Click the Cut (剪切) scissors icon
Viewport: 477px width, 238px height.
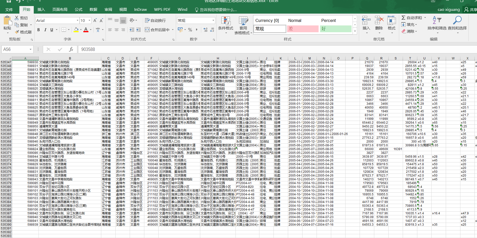pos(17,18)
